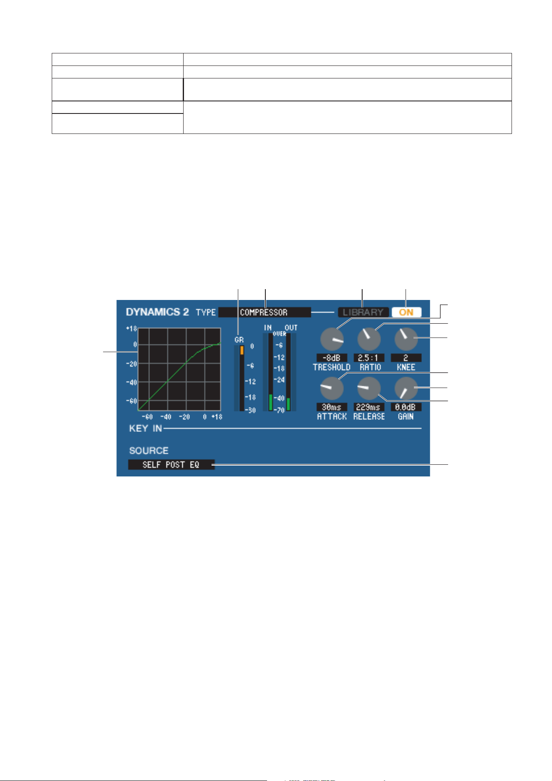The height and width of the screenshot is (781, 552).
Task: Open the SELF POST EQ source selector
Action: tap(171, 464)
